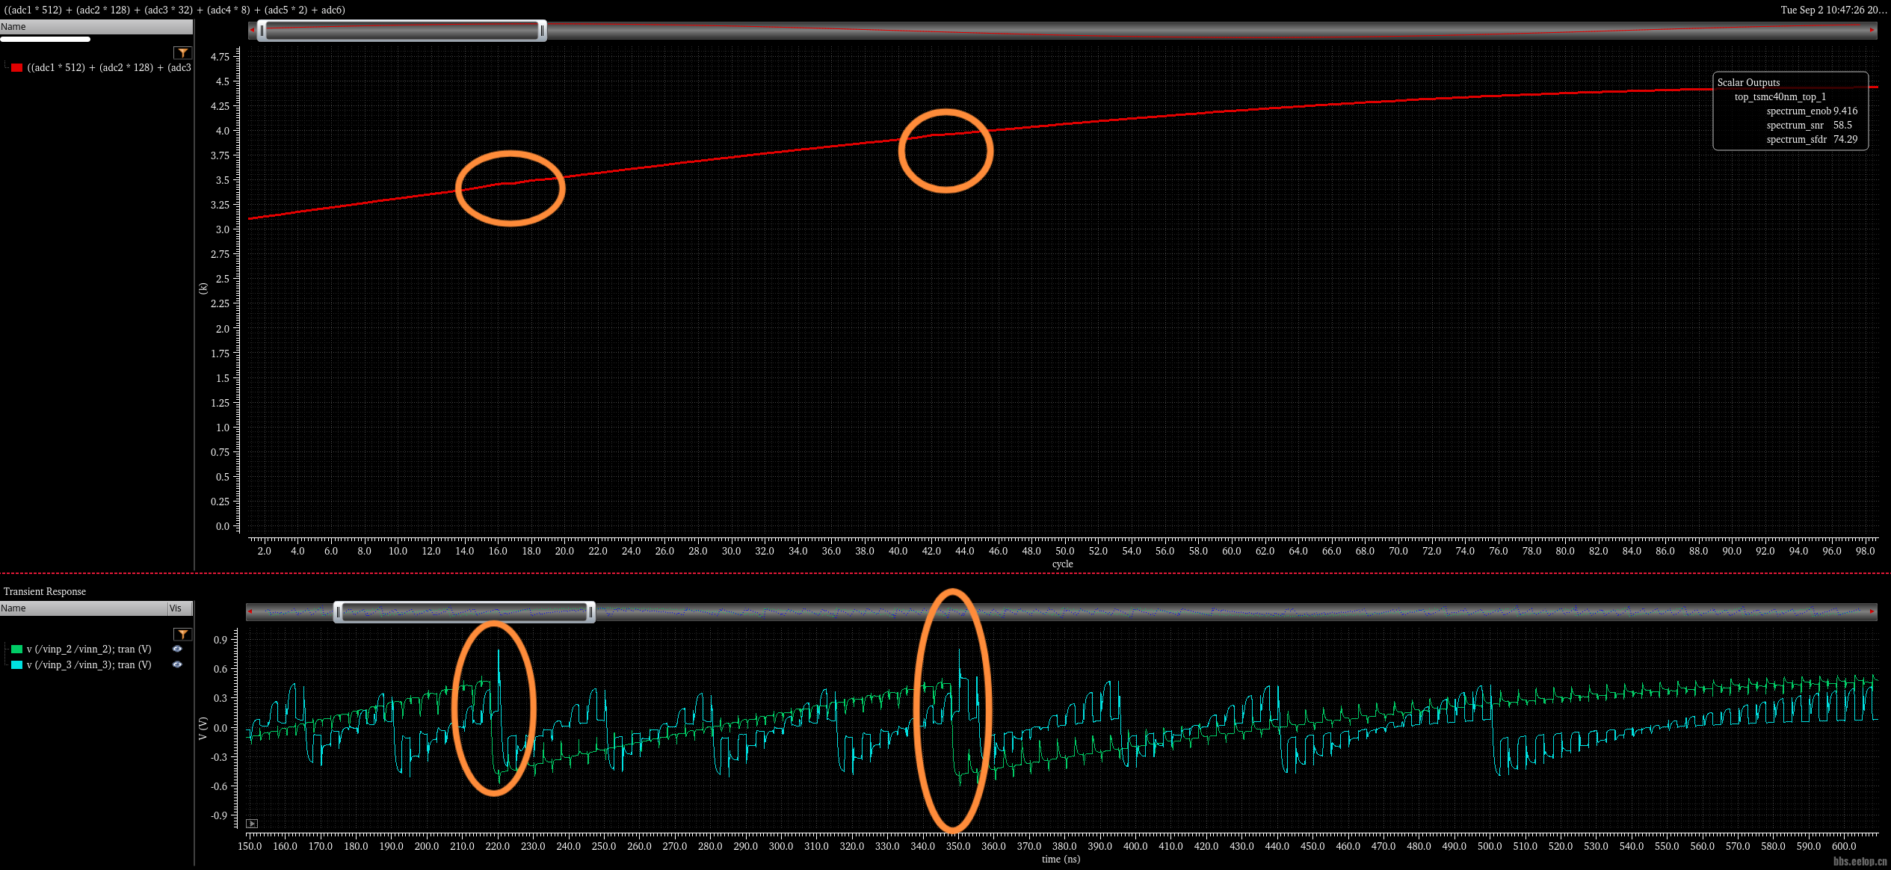Click the Name column header in the top panel
1891x870 pixels.
coord(96,27)
